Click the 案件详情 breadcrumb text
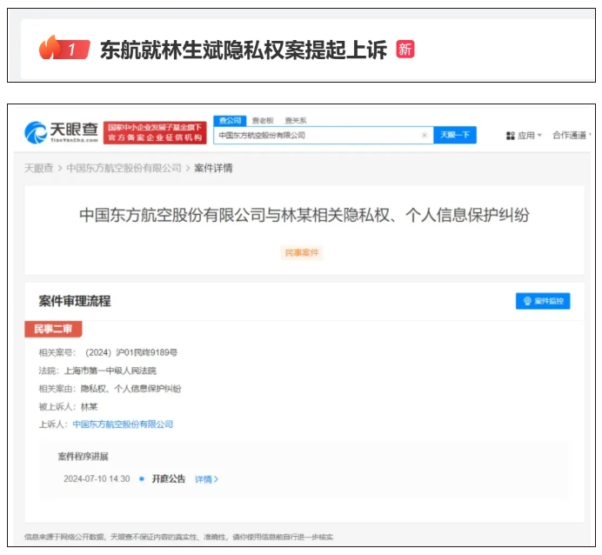The height and width of the screenshot is (555, 602). coord(213,168)
